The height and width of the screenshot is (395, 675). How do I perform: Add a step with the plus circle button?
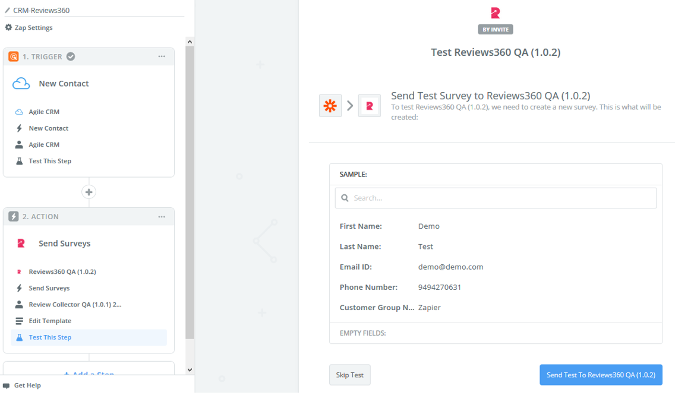click(89, 192)
